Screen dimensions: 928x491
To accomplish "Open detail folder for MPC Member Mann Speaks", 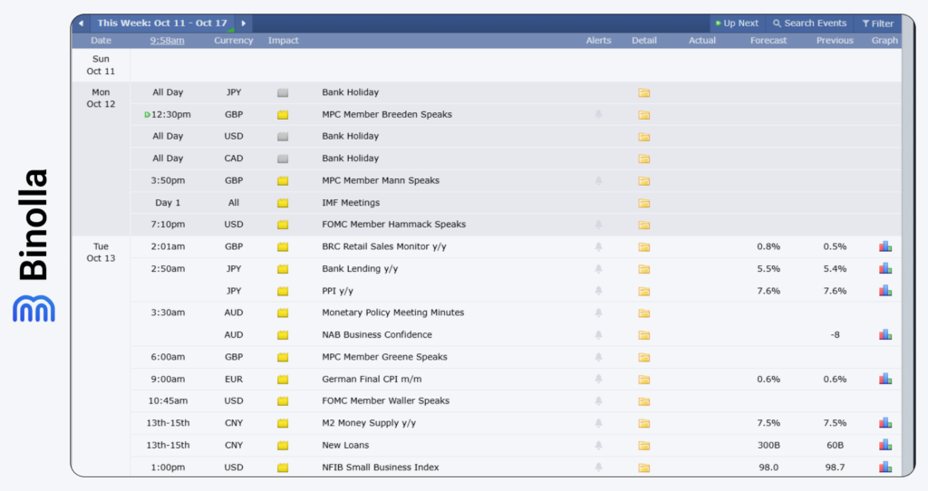I will tap(644, 181).
